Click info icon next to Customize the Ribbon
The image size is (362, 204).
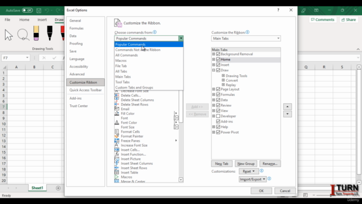click(x=248, y=32)
